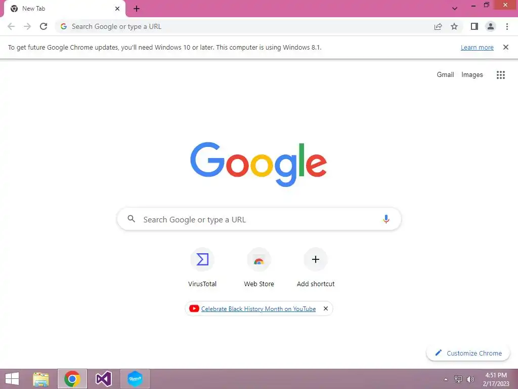Click the Google search box on the page
This screenshot has width=518, height=389.
tap(259, 219)
